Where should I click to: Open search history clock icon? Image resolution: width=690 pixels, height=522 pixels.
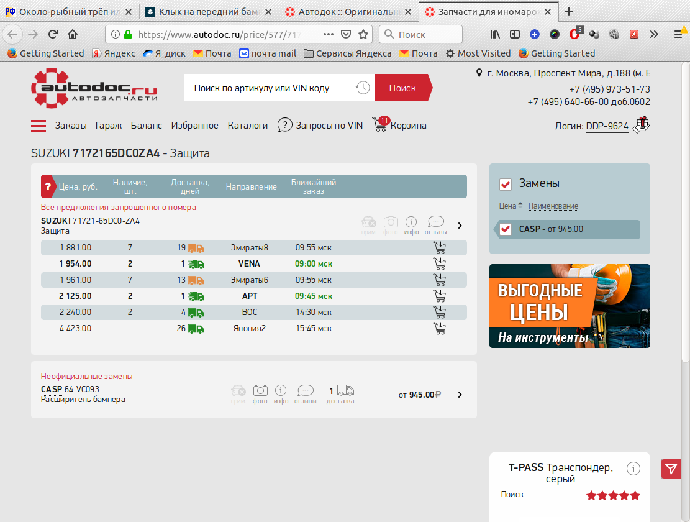[x=363, y=88]
